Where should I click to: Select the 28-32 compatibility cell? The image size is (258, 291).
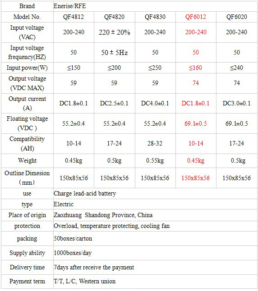pos(155,143)
